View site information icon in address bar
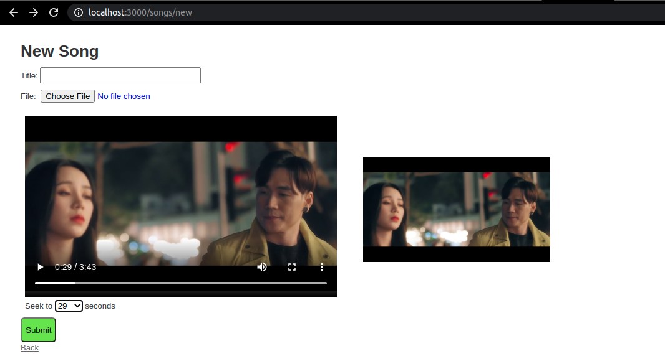This screenshot has height=356, width=665. (79, 12)
